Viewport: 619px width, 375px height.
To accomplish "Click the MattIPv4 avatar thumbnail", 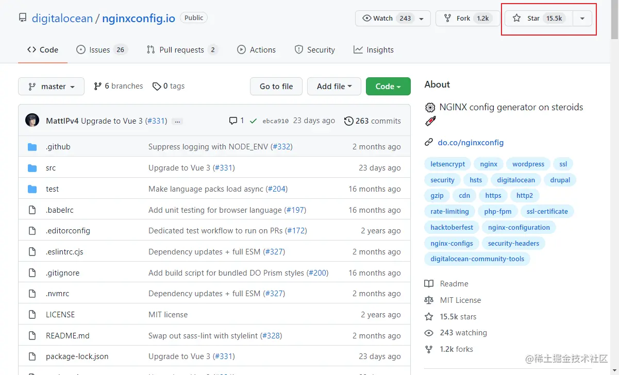I will pos(32,121).
